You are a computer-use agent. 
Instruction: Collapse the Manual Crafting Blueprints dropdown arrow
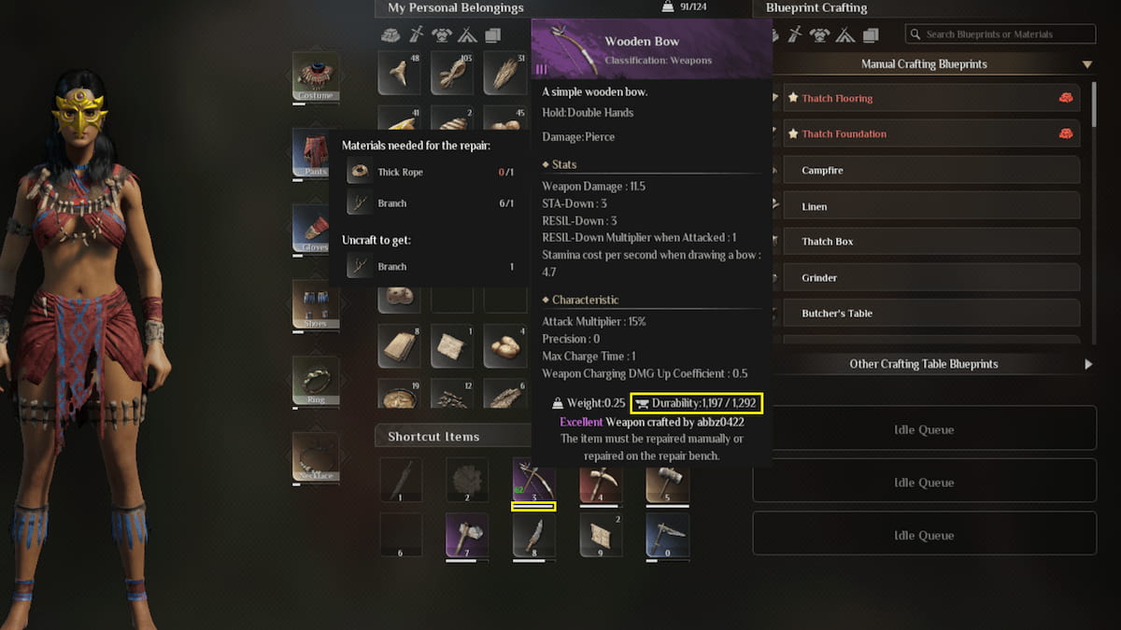(x=1087, y=64)
